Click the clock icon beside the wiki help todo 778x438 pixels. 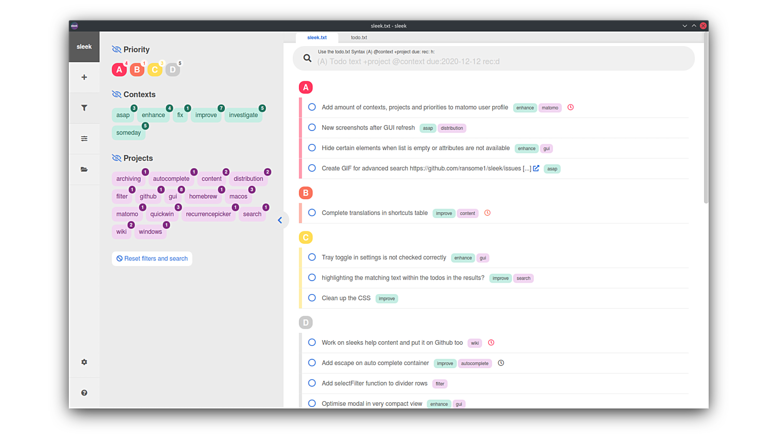(491, 342)
